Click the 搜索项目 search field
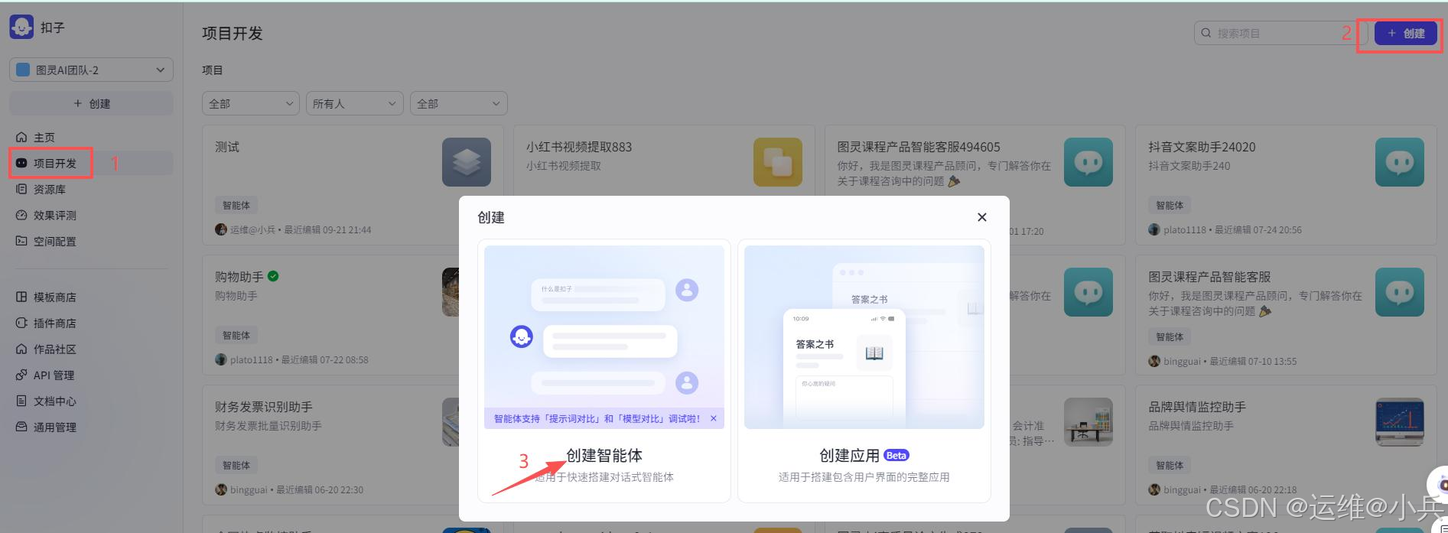The width and height of the screenshot is (1448, 533). click(1280, 33)
